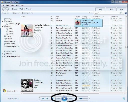Go to the previous track

pos(58,98)
